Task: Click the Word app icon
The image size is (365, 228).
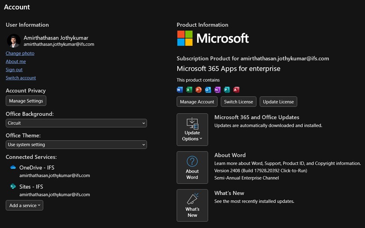Action: pos(180,90)
